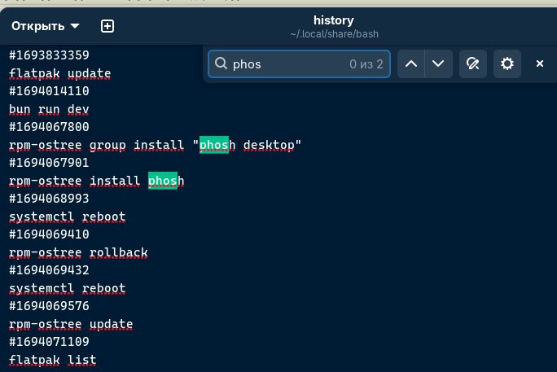This screenshot has height=372, width=557.
Task: Click line #1693833359
Action: click(49, 55)
